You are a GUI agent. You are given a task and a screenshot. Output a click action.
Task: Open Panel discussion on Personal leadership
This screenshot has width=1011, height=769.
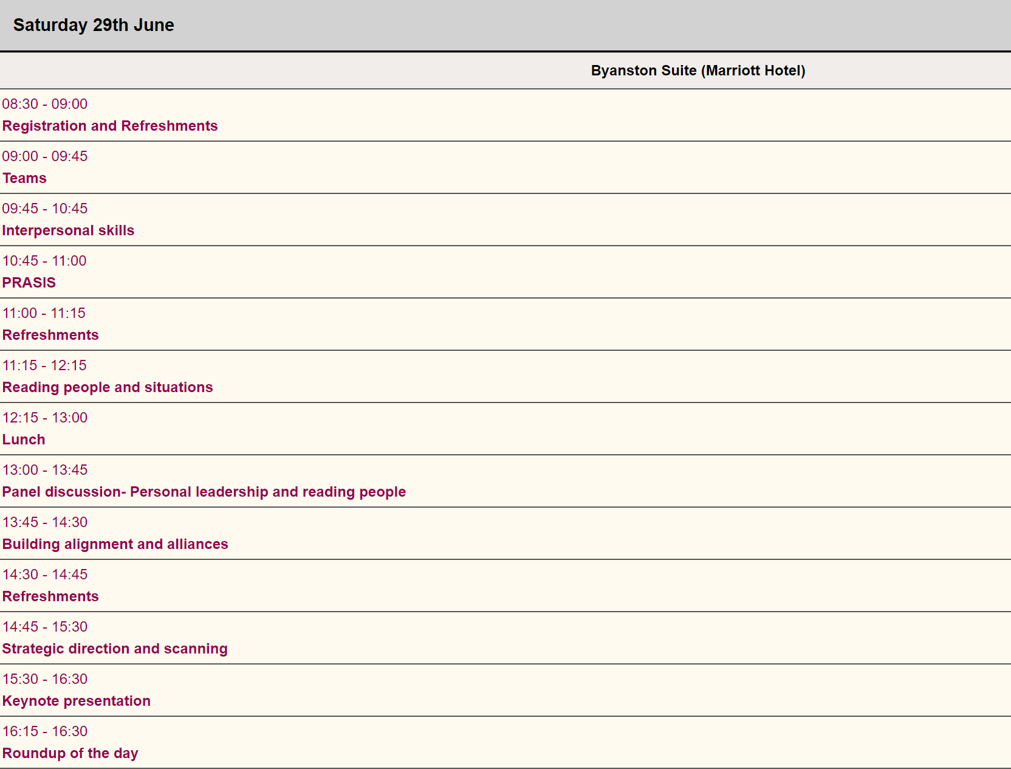click(x=204, y=492)
